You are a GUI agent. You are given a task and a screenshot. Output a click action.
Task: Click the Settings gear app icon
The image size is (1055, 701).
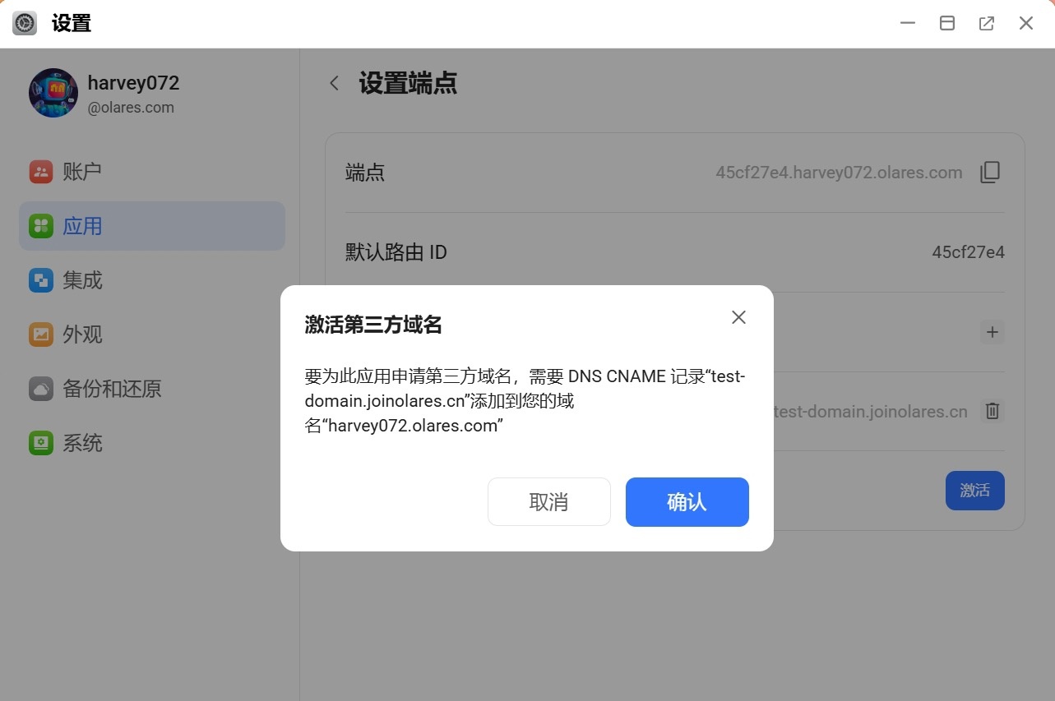[x=24, y=23]
